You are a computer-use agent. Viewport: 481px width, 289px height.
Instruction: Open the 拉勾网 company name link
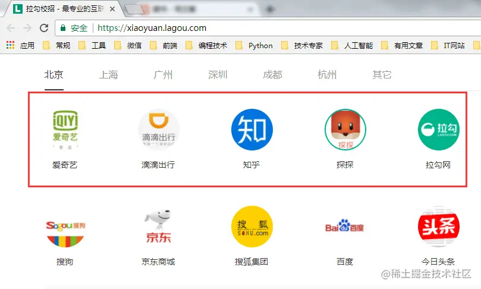(438, 165)
